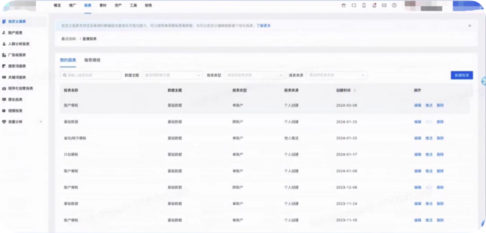Switch to 推荐模板 tab
The width and height of the screenshot is (486, 233).
(92, 60)
